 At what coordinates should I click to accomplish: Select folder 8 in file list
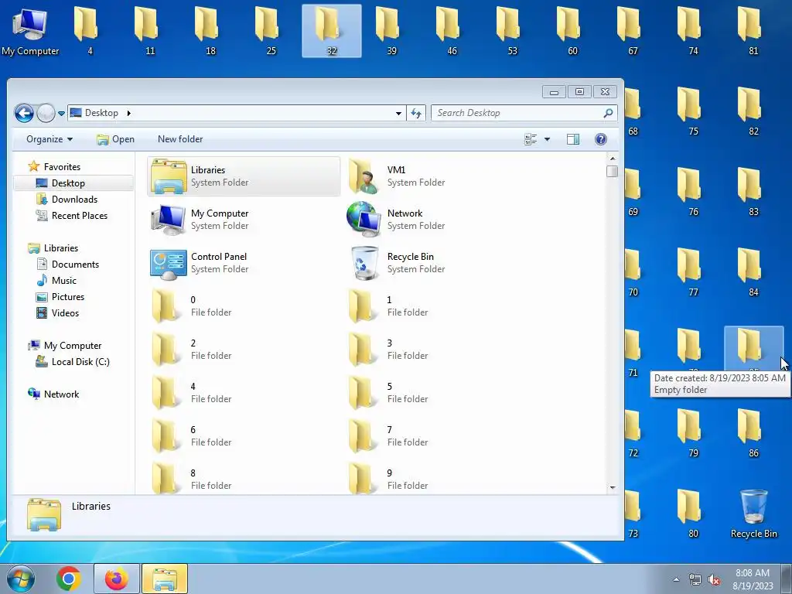click(x=244, y=479)
